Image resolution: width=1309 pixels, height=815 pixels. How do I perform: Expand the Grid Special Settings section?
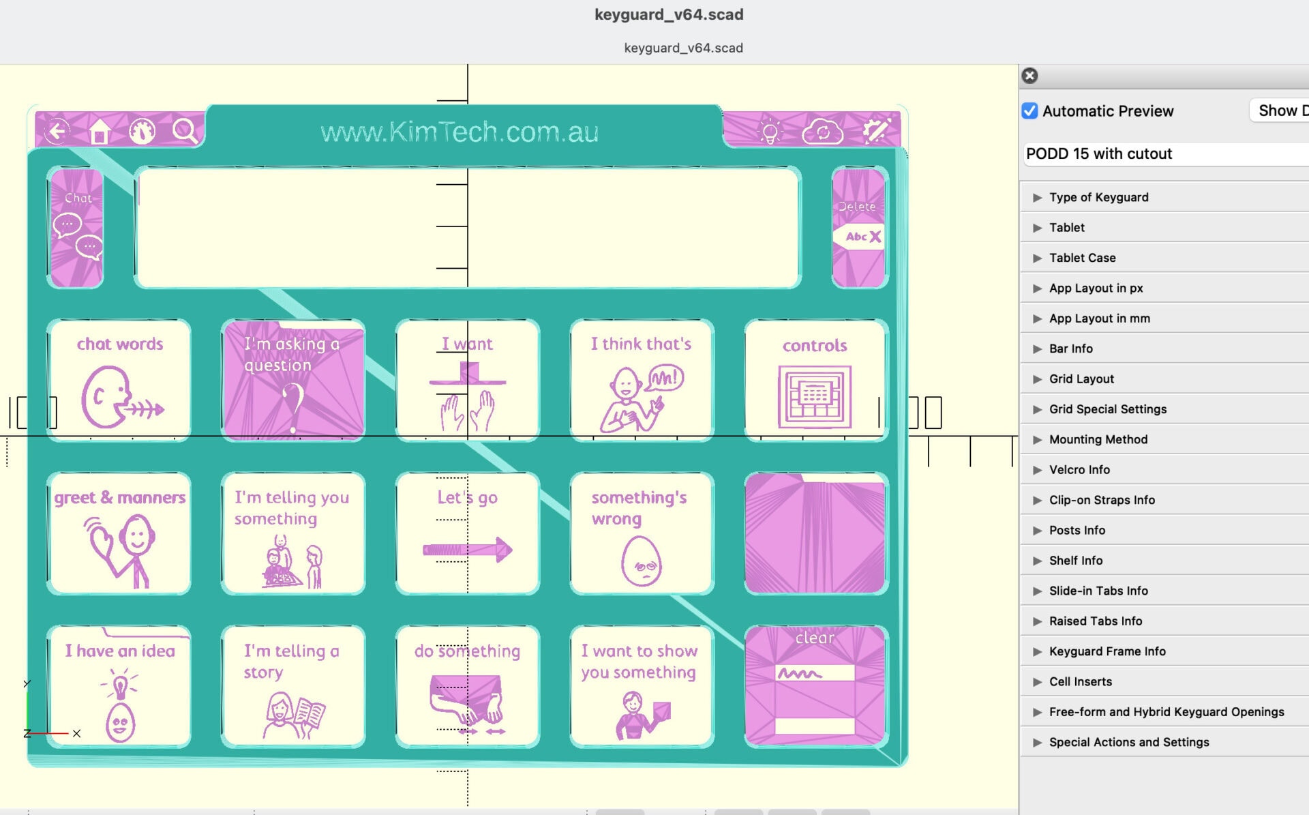(x=1165, y=409)
